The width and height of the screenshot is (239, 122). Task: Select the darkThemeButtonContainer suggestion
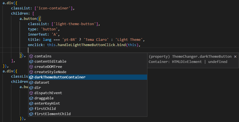tap(88, 77)
